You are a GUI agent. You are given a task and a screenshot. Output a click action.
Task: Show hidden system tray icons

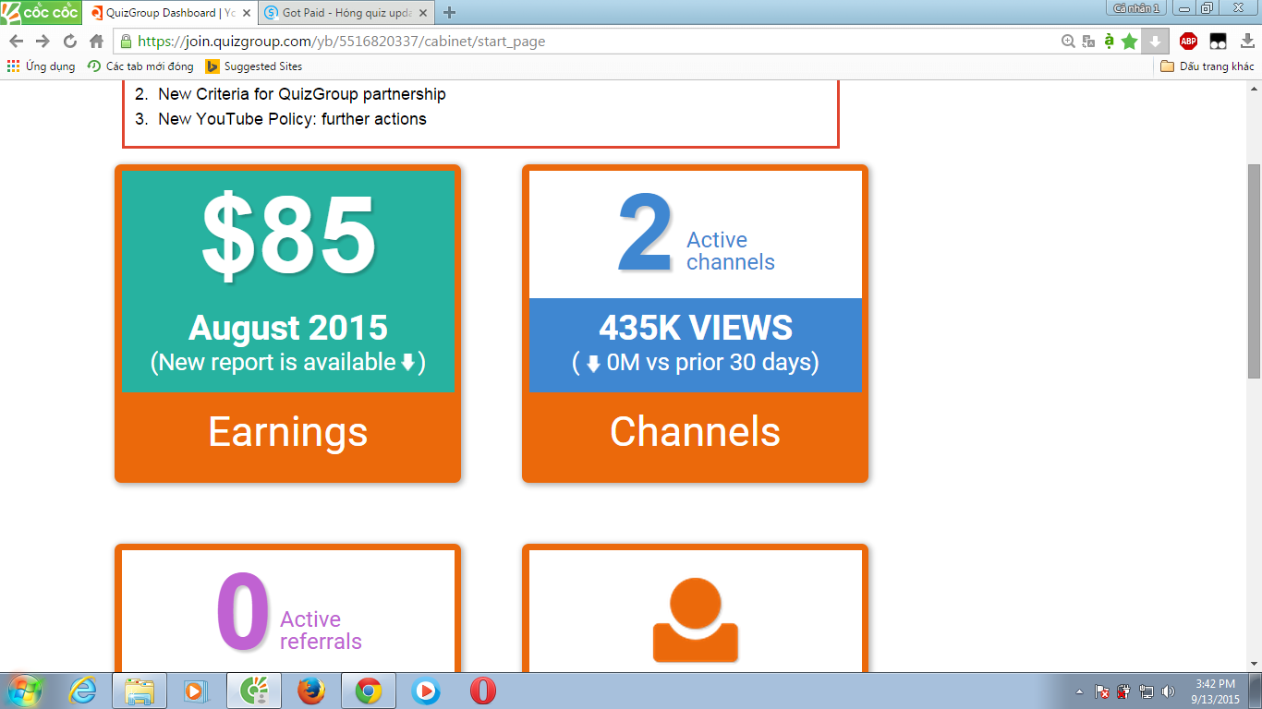tap(1080, 691)
